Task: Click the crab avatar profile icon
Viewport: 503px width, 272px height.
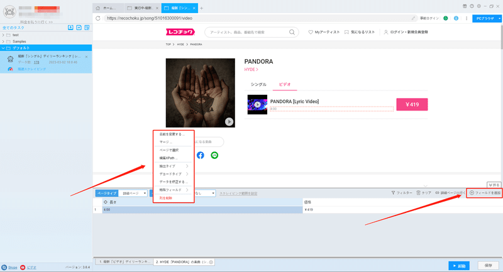Action: pos(9,12)
